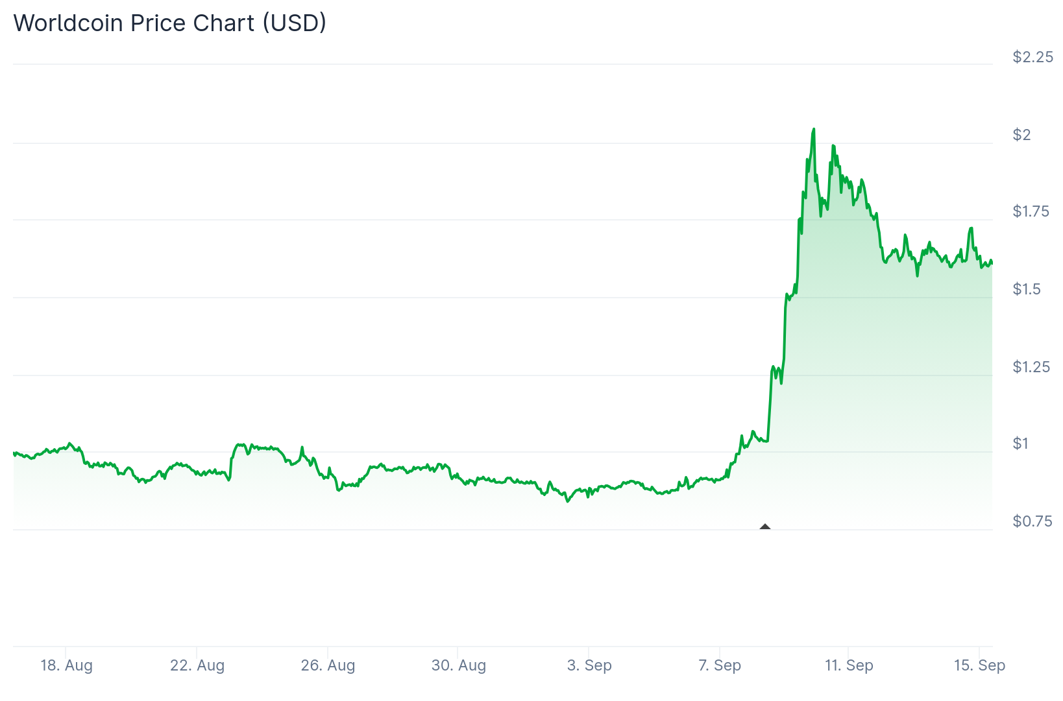Select the $2 price axis label
1063x701 pixels.
point(1021,135)
